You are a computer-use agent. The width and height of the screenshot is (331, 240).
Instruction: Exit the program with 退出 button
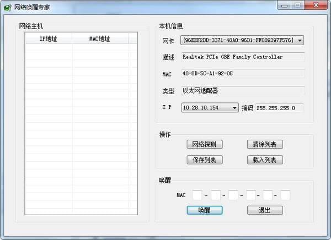(265, 210)
